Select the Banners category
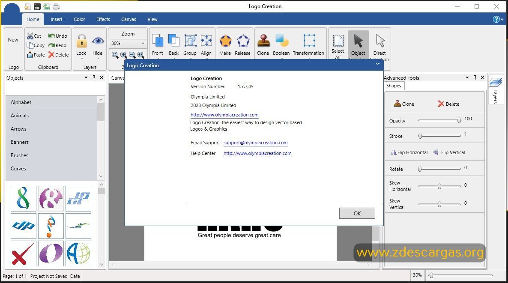The height and width of the screenshot is (283, 508). tap(51, 142)
